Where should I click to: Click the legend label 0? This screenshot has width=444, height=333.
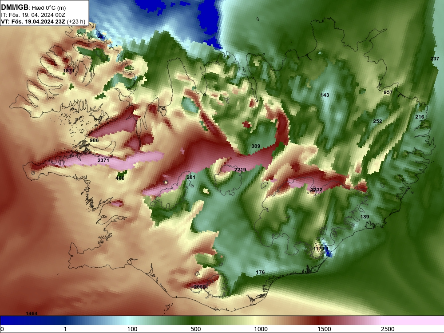(x=3, y=329)
